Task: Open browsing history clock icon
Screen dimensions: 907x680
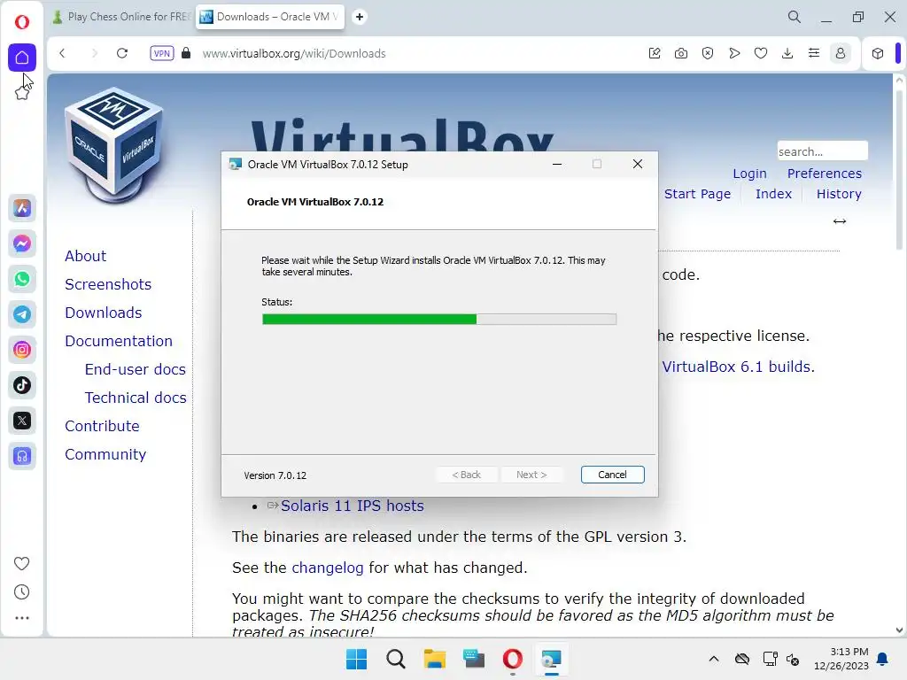Action: point(21,592)
